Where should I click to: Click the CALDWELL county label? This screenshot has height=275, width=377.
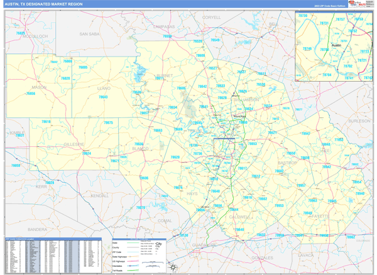coord(240,217)
